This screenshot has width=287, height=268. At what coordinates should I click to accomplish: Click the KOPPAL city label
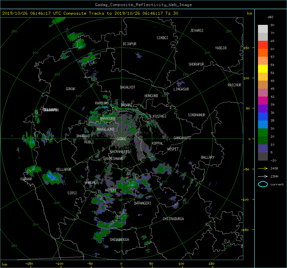click(x=158, y=143)
